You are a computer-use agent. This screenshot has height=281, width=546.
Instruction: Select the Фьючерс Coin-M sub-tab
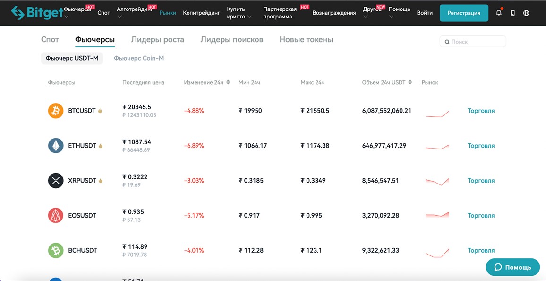tap(139, 59)
